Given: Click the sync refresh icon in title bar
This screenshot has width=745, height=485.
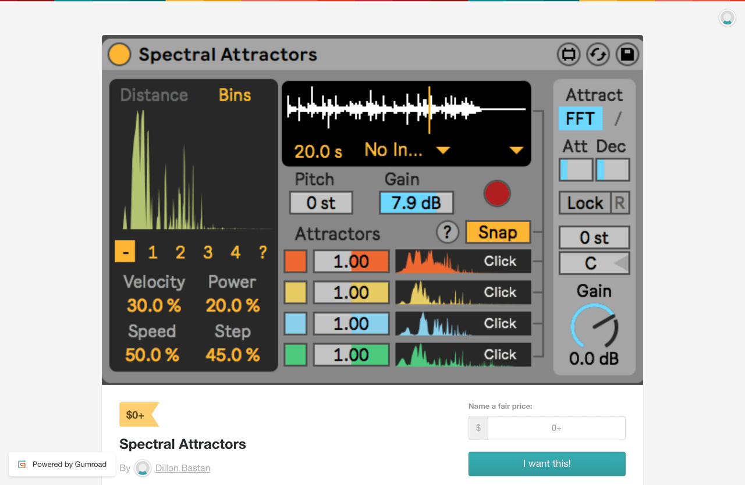Looking at the screenshot, I should [x=598, y=54].
